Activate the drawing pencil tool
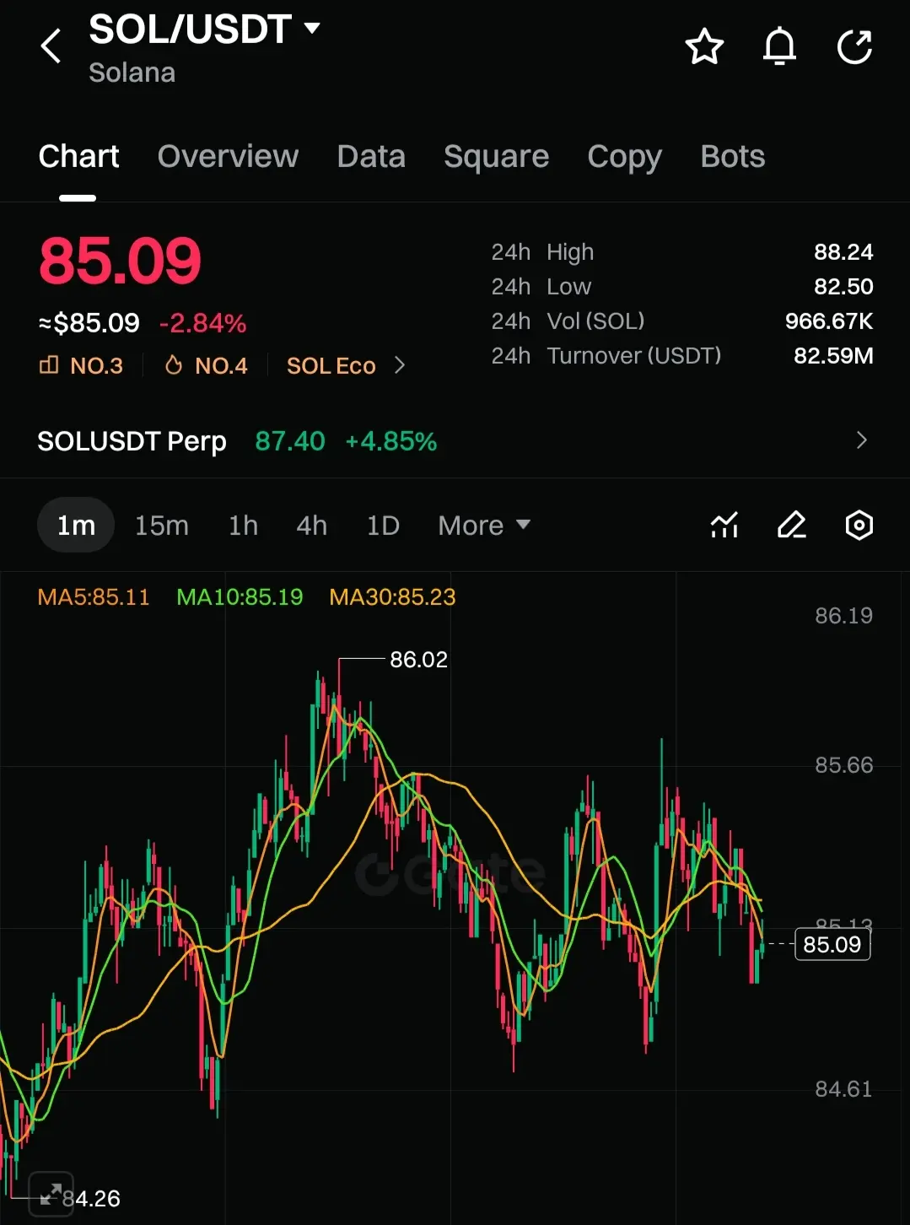The height and width of the screenshot is (1225, 910). [x=791, y=525]
